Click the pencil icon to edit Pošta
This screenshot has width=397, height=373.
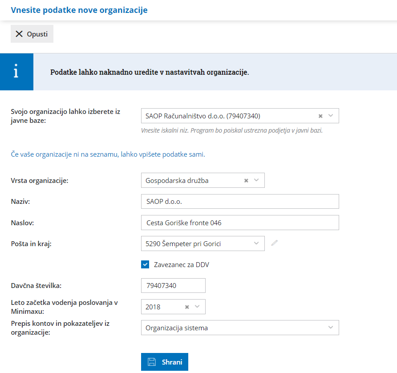(x=275, y=243)
